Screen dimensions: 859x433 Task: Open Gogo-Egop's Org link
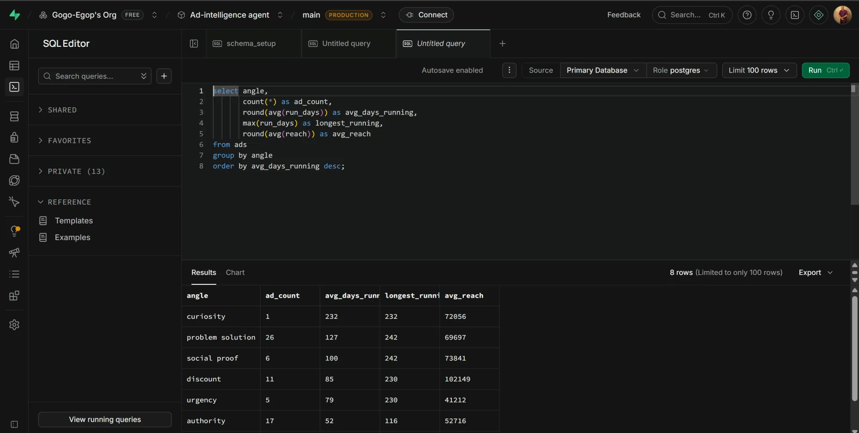pos(84,15)
